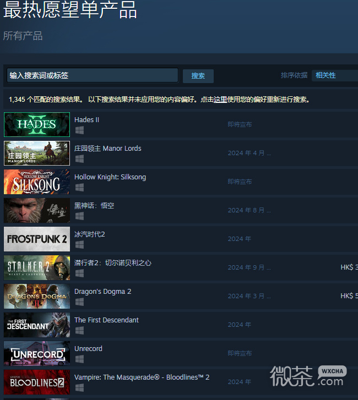358x400 pixels.
Task: Click the 搜索 button
Action: pos(198,76)
